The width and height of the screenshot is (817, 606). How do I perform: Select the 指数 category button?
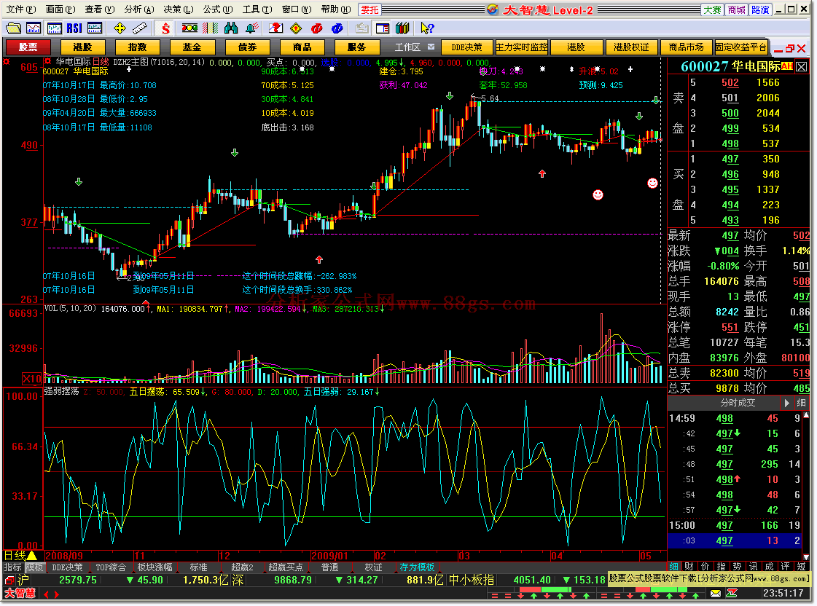pos(138,47)
